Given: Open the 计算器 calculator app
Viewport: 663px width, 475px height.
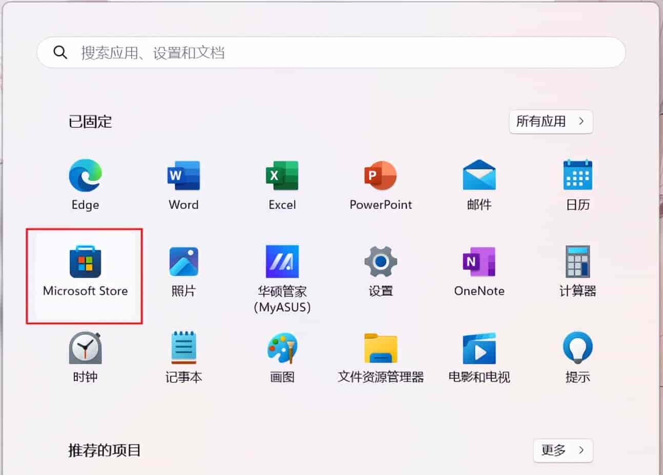Looking at the screenshot, I should [x=577, y=262].
